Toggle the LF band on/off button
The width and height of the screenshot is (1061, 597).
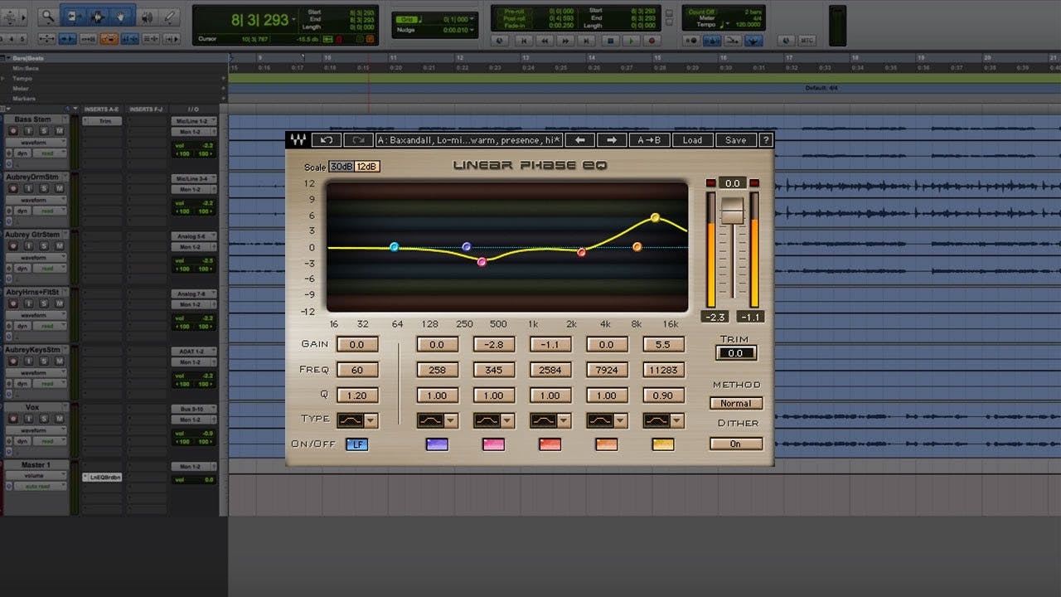356,444
